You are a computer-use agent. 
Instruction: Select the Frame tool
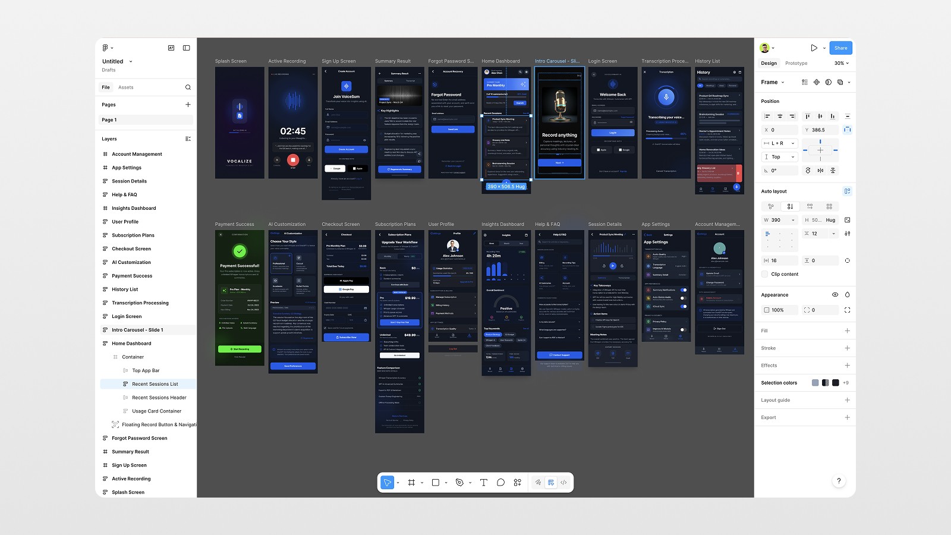click(x=412, y=482)
